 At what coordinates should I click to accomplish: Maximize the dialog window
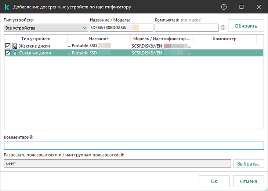pos(241,7)
